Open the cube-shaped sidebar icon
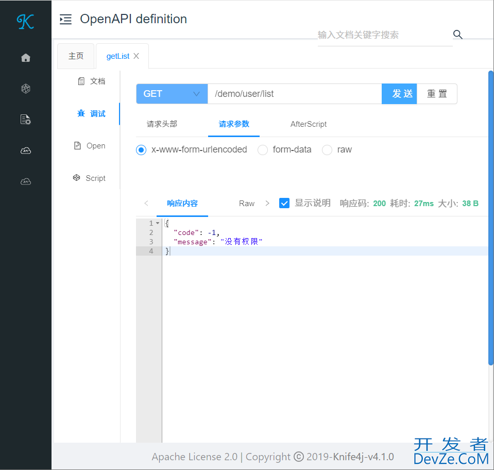Viewport: 494px width, 470px height. (x=26, y=89)
